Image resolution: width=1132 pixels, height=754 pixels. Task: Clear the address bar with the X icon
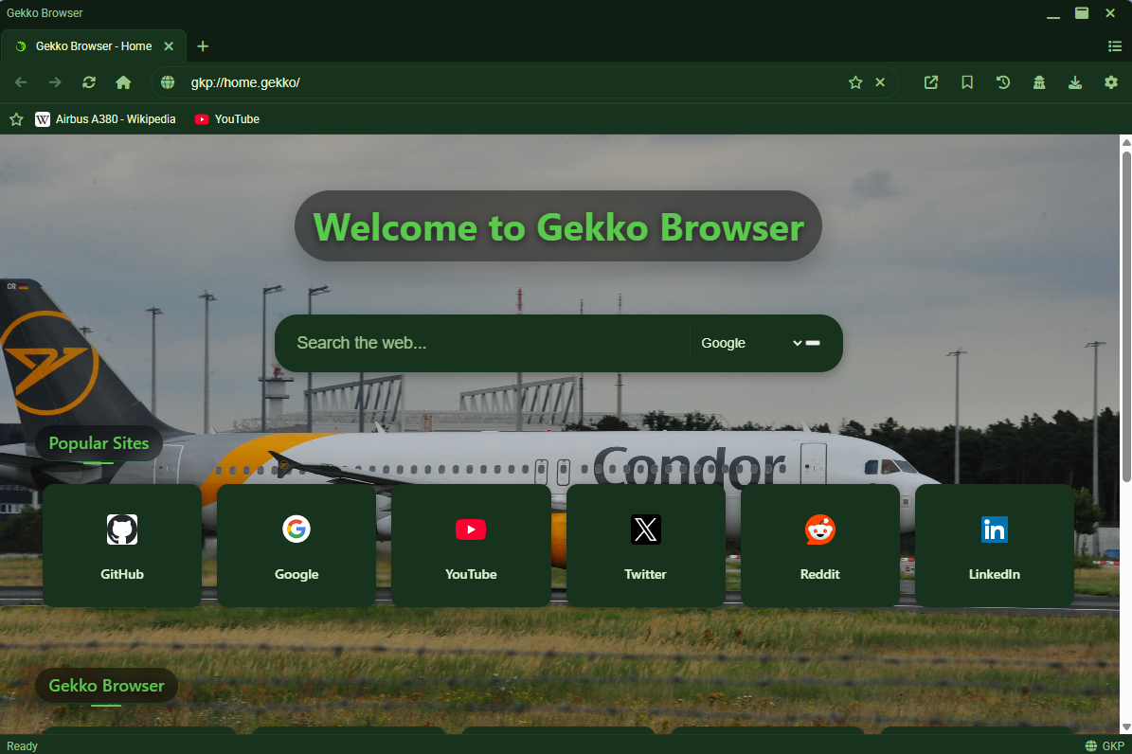click(x=880, y=82)
